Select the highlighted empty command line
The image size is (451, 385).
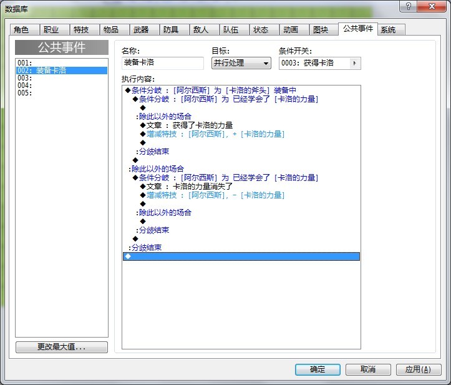tap(241, 256)
